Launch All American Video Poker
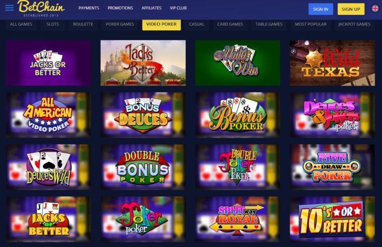Viewport: 382px width, 247px height. [49, 115]
